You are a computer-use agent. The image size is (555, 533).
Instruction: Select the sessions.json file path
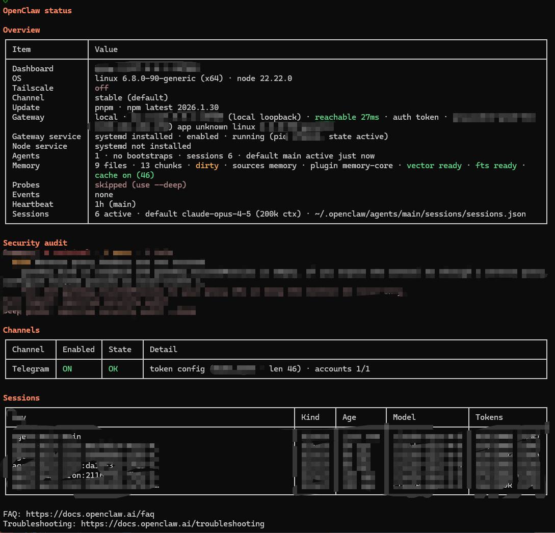tap(422, 214)
